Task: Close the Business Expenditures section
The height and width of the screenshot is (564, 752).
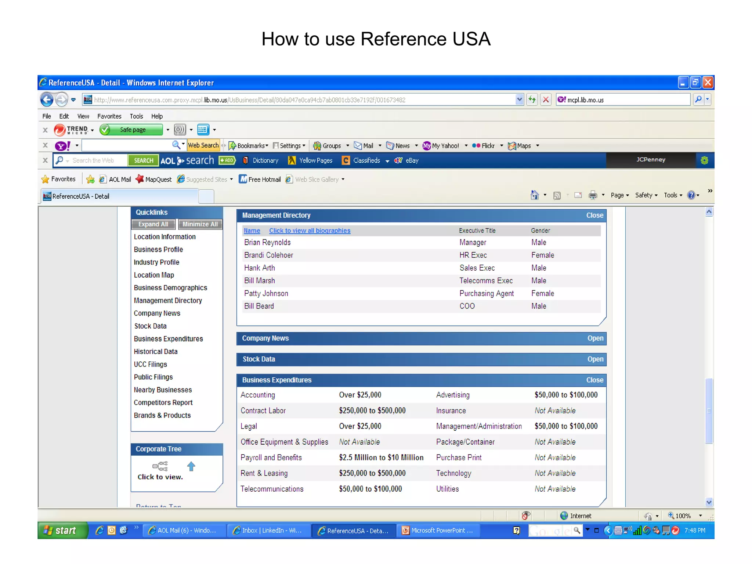Action: [x=594, y=380]
